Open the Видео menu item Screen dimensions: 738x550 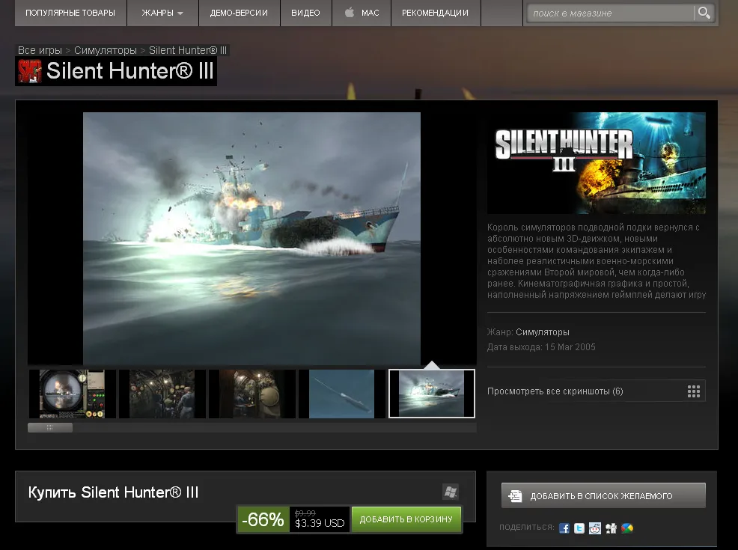305,13
